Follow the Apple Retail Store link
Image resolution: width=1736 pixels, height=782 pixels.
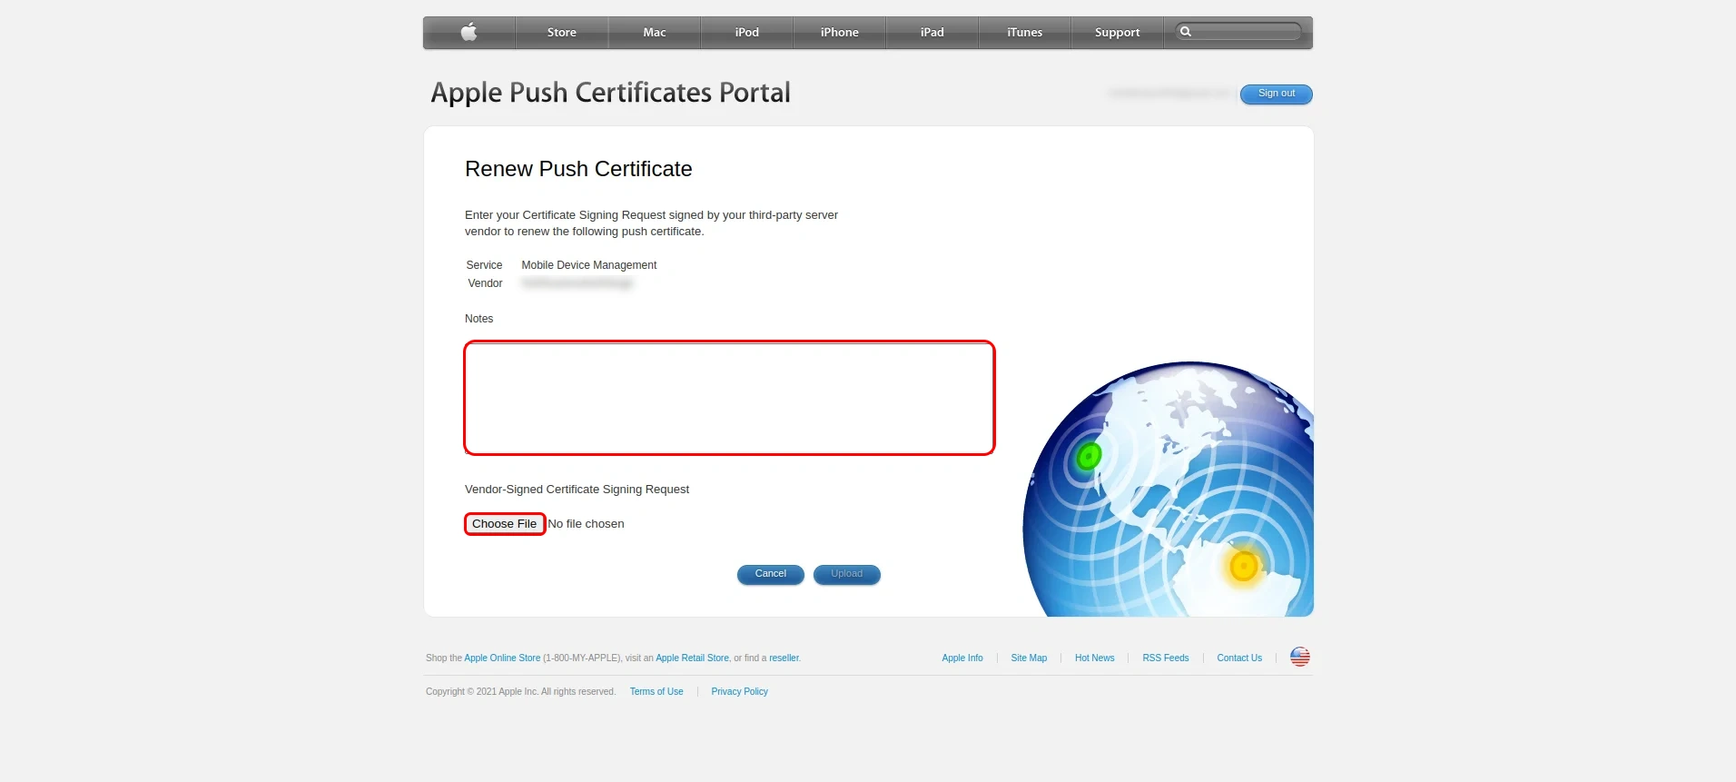tap(692, 658)
